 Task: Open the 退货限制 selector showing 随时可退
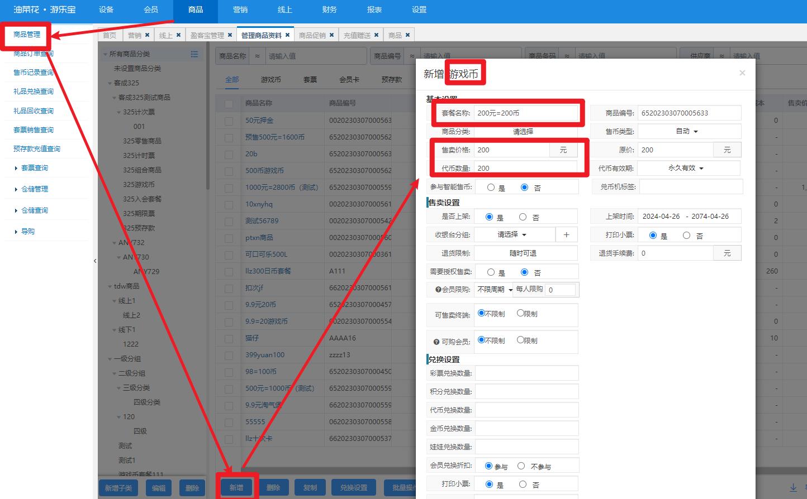click(525, 253)
